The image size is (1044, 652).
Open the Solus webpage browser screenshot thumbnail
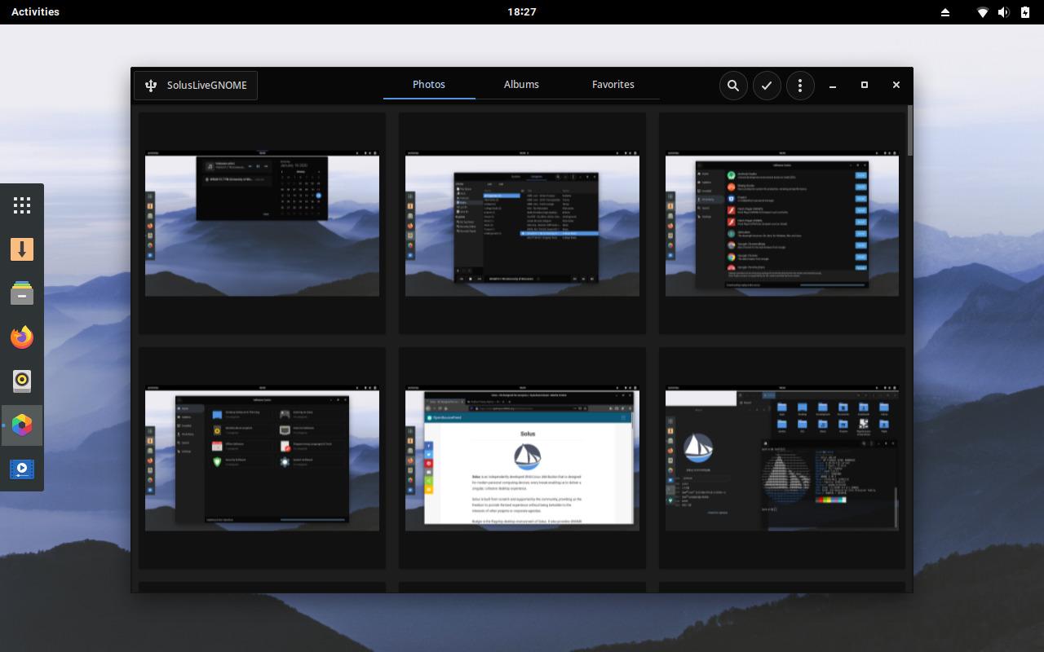522,458
